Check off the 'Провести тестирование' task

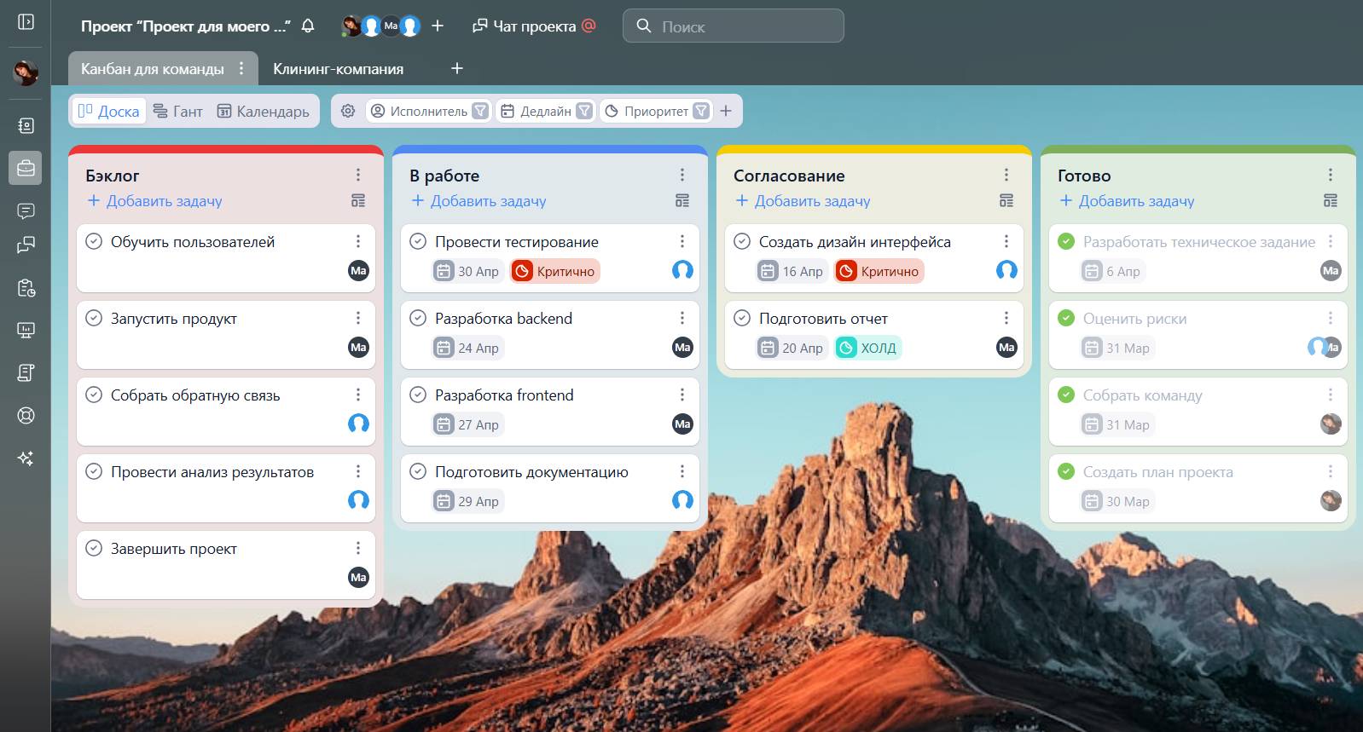coord(418,242)
